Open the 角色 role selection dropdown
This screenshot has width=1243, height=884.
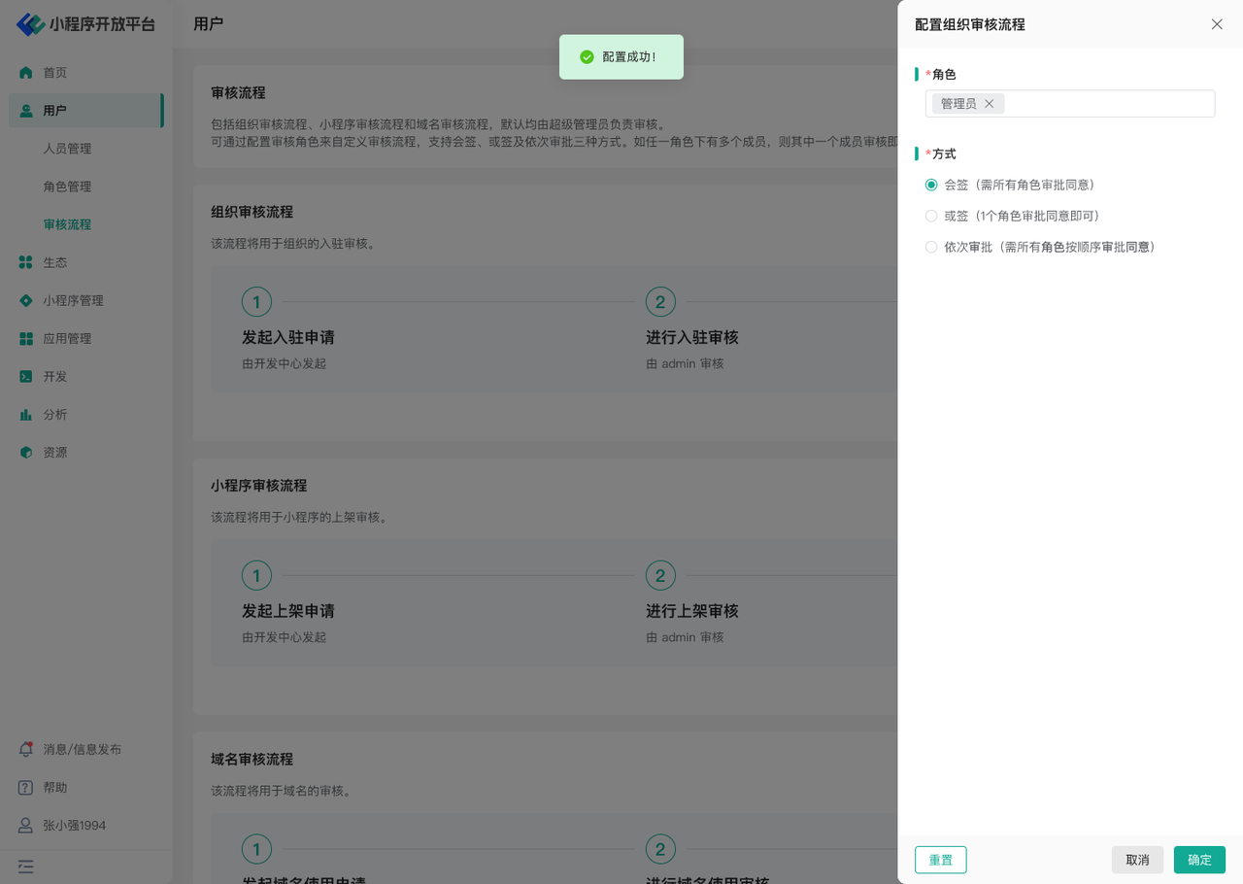click(x=1107, y=104)
